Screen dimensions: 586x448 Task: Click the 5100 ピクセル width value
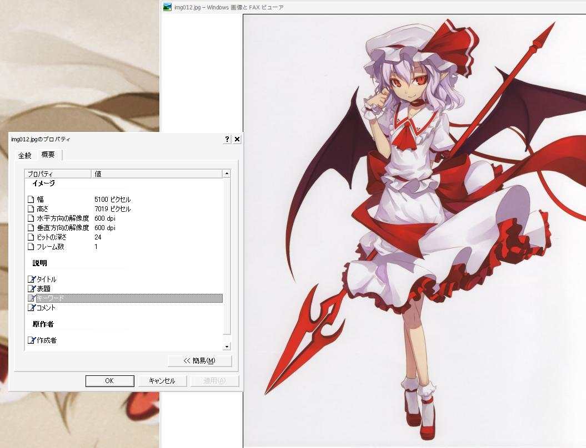(113, 200)
